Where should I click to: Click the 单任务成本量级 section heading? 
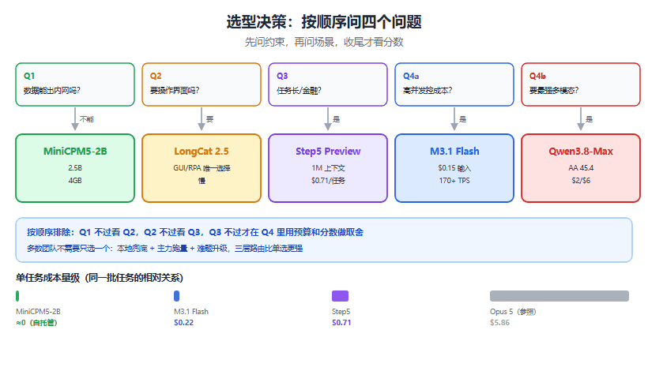[100, 278]
